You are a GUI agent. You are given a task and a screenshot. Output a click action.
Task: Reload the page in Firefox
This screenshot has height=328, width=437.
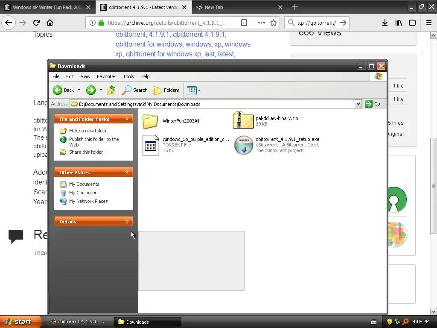pyautogui.click(x=37, y=23)
